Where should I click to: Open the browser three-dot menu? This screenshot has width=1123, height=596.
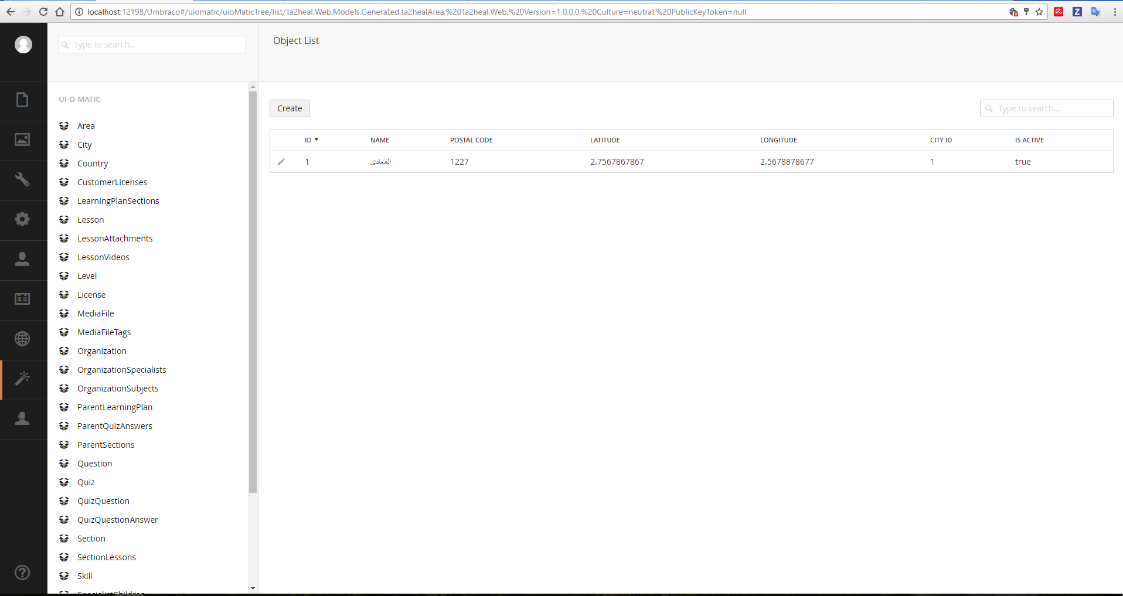[x=1114, y=12]
